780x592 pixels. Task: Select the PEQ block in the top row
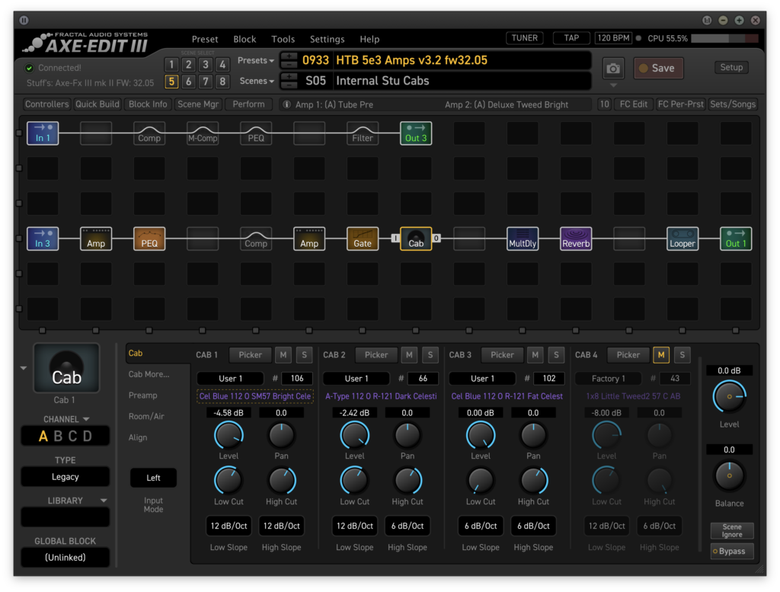tap(256, 133)
